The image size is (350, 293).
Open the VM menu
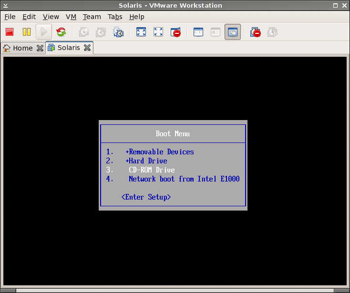coord(71,17)
